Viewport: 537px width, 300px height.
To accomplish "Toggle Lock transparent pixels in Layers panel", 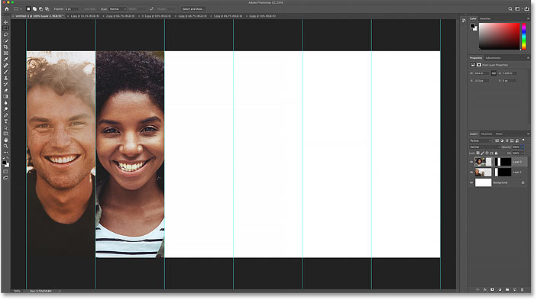I will (478, 153).
